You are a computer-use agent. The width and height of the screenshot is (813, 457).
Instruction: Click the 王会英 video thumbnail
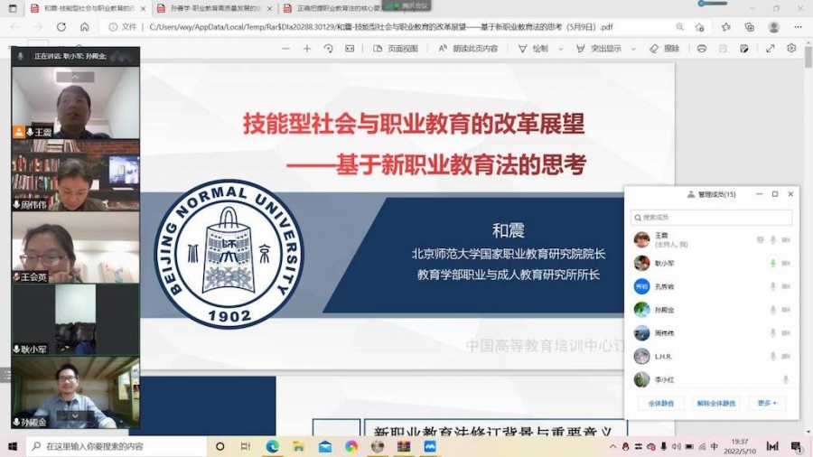pos(75,247)
